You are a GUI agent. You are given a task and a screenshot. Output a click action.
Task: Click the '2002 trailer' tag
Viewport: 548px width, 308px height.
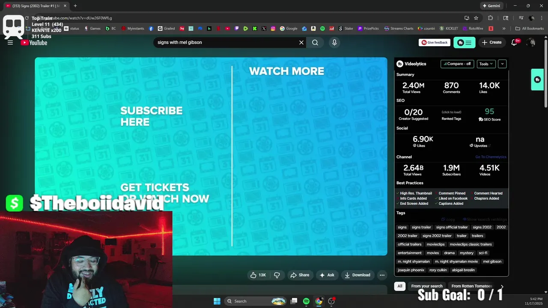coord(408,236)
